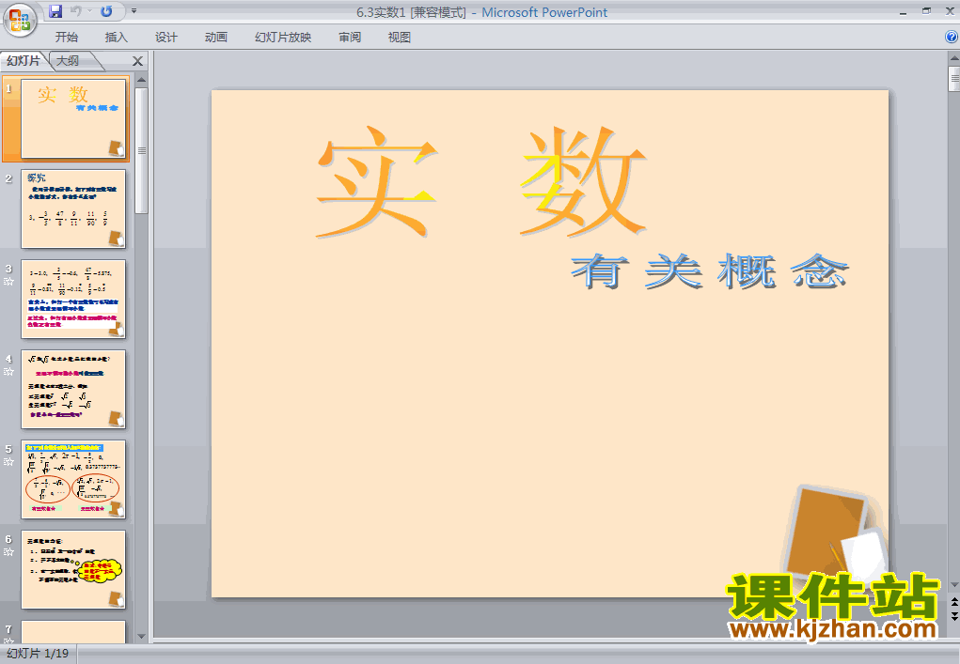Select slide 6 thumbnail with yellow cloud
The image size is (960, 664).
(x=73, y=570)
